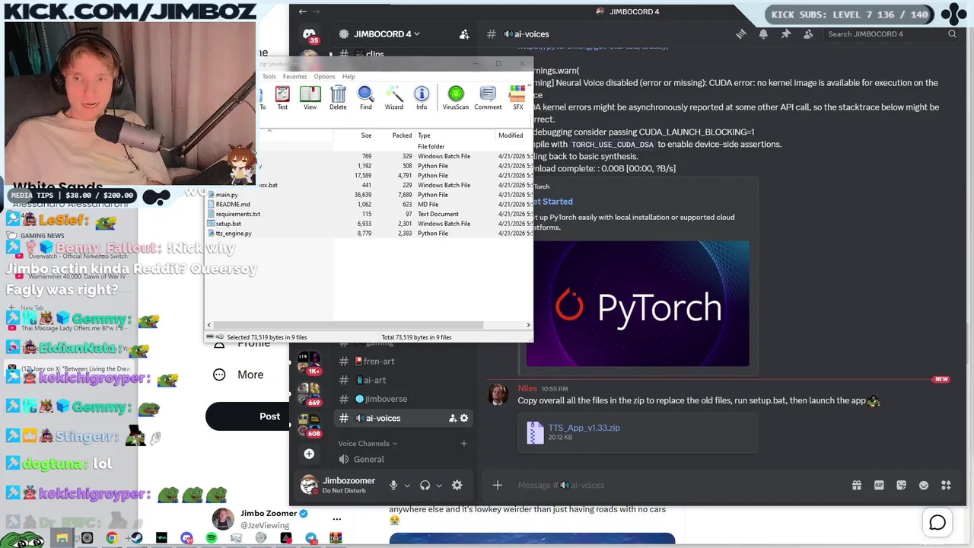
Task: Open Steam from Windows taskbar
Action: [x=137, y=538]
